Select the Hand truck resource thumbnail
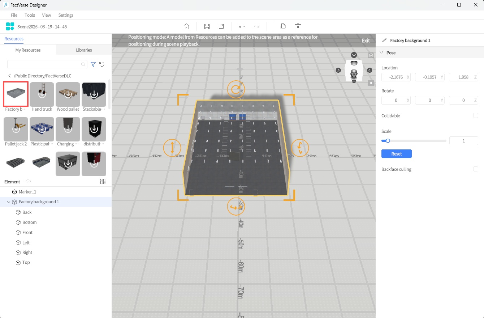This screenshot has width=484, height=318. pyautogui.click(x=42, y=94)
